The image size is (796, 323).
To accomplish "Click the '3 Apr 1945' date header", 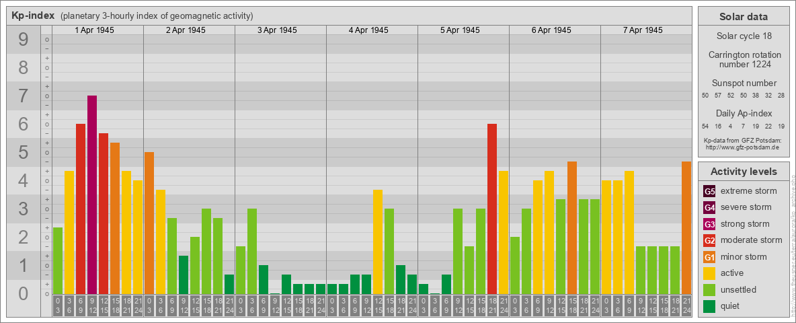I will [277, 30].
